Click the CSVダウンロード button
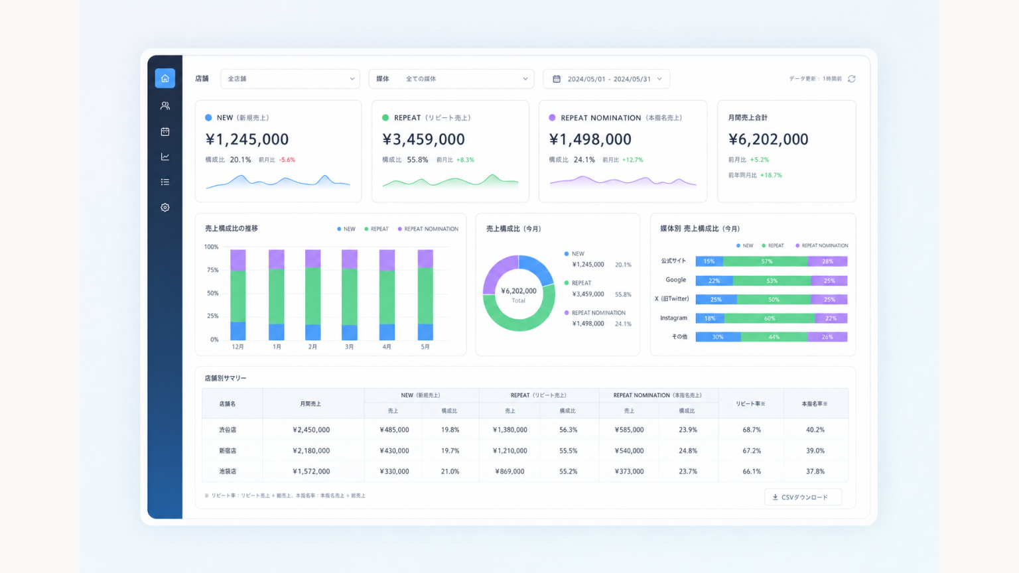Screen dimensions: 1019x573 803,497
